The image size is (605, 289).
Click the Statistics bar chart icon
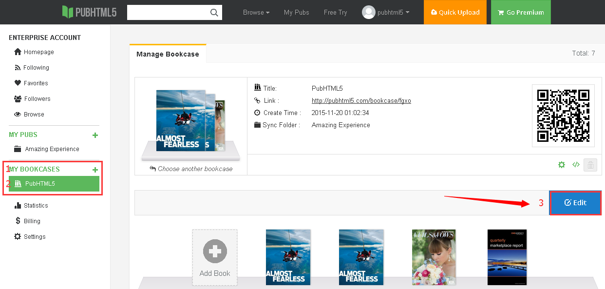pyautogui.click(x=18, y=206)
